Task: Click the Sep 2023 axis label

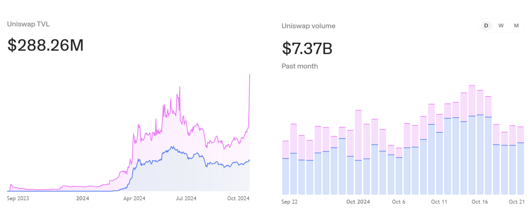Action: (x=18, y=198)
